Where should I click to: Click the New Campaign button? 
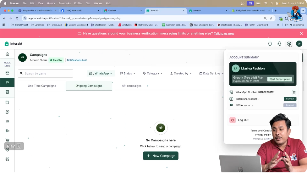(x=161, y=156)
